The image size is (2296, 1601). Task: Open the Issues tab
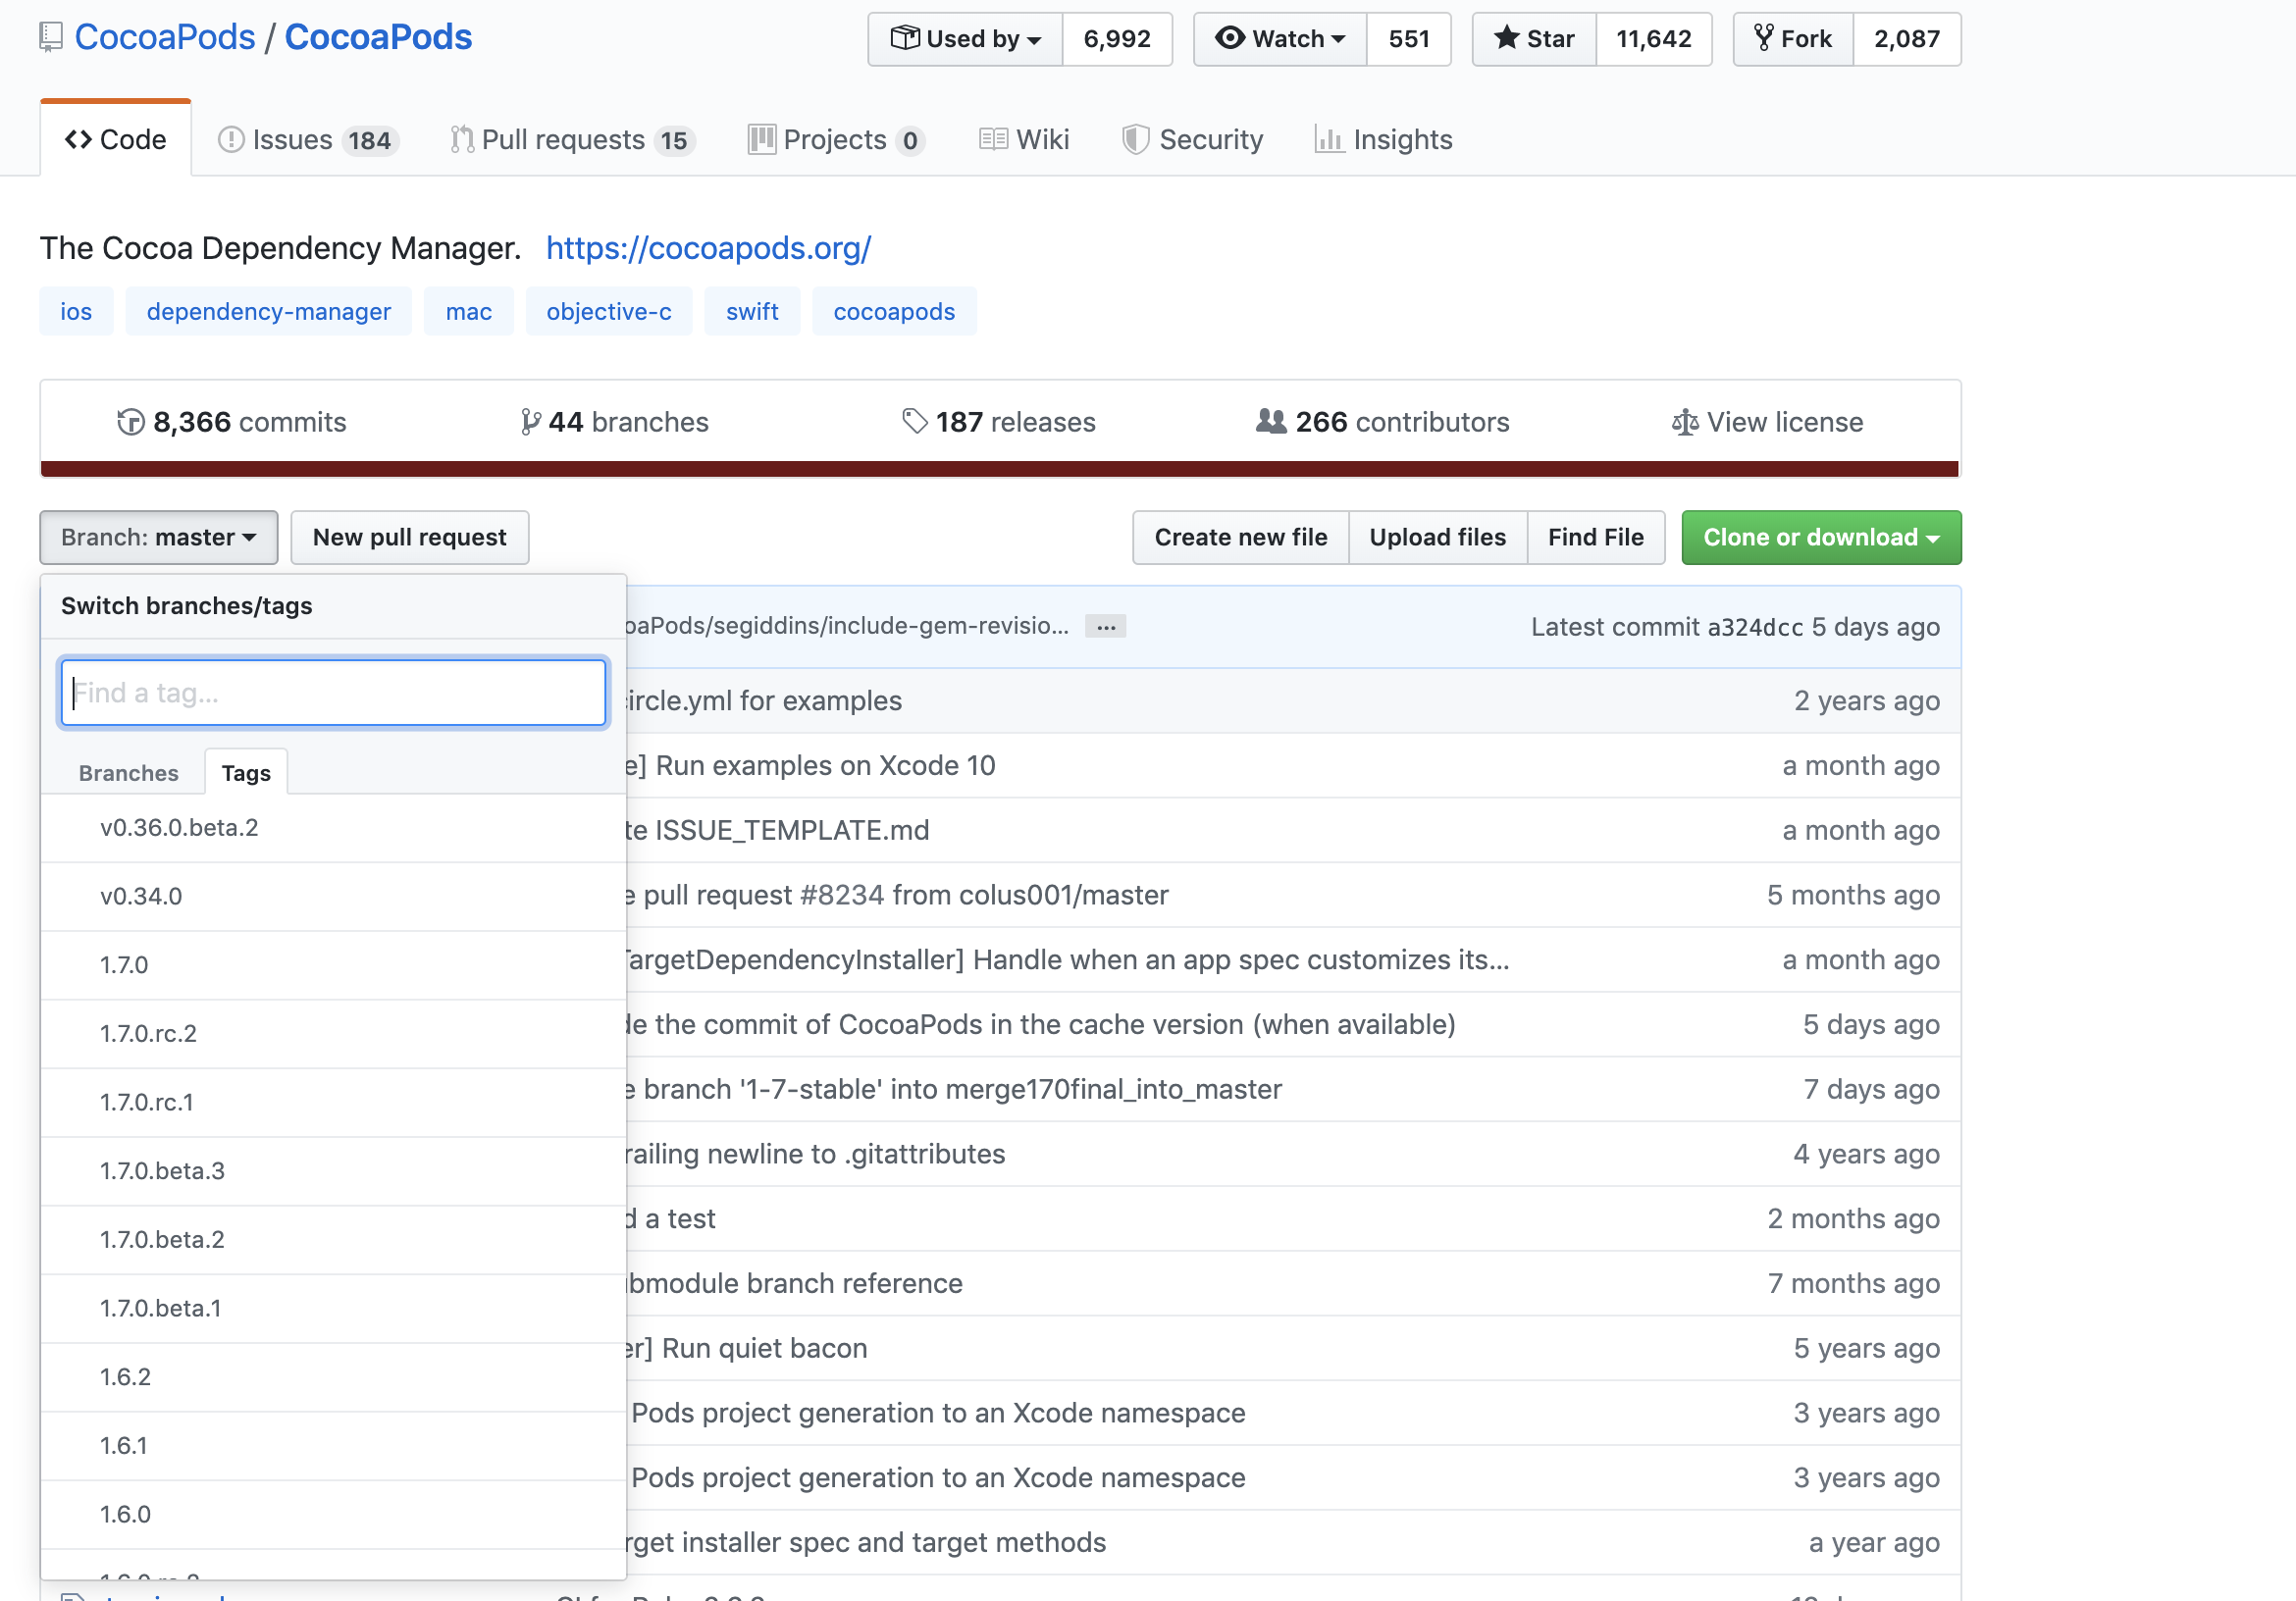307,139
